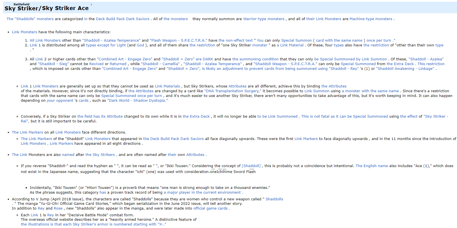Screen dimensions: 457x228
Task: Click 'You' link in list item 1
Action: click(x=260, y=41)
